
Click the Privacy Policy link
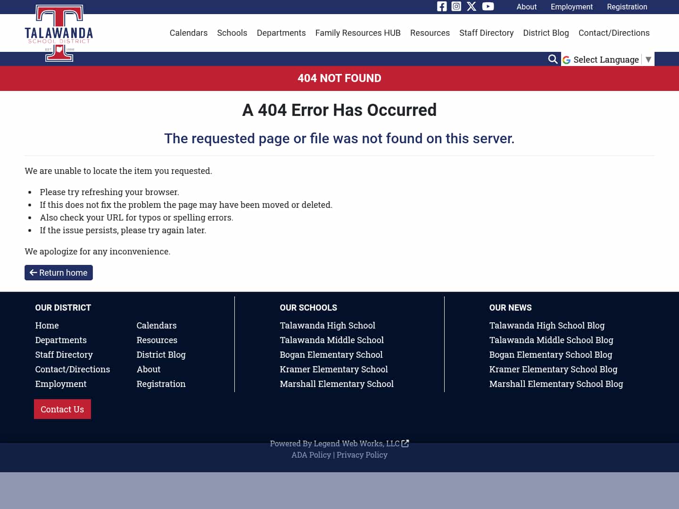coord(362,454)
